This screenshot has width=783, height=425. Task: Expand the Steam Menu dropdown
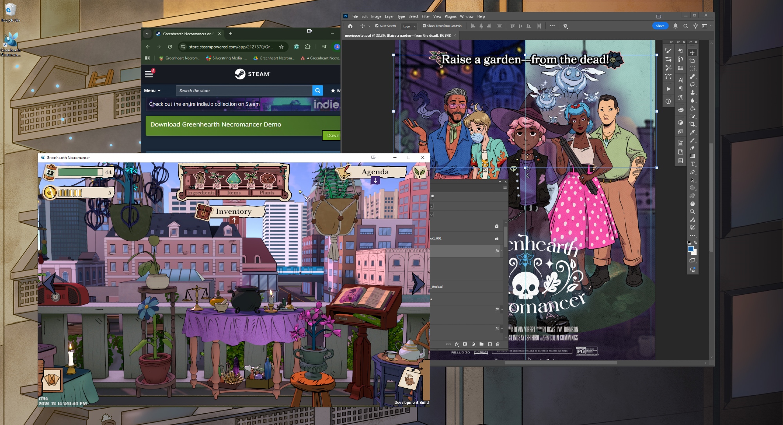click(152, 90)
